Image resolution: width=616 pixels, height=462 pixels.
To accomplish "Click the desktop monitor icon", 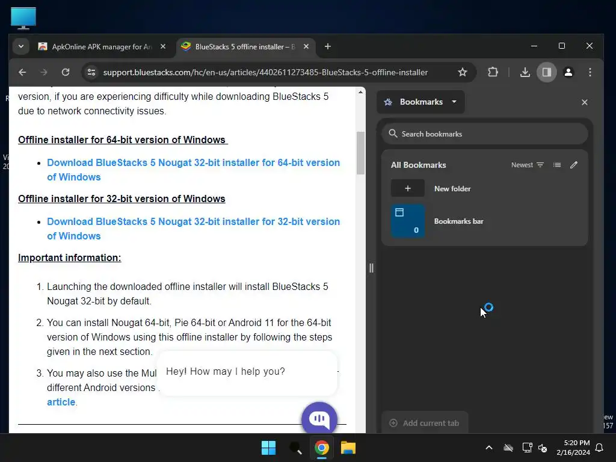I will click(23, 18).
